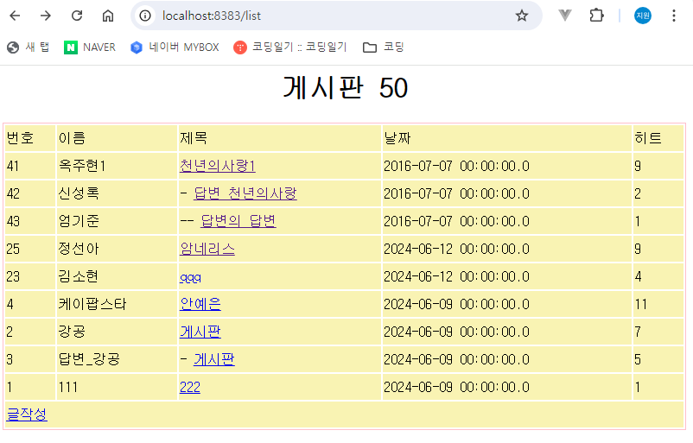Select the author name 정선아
Screen dimensions: 693x443
(79, 249)
